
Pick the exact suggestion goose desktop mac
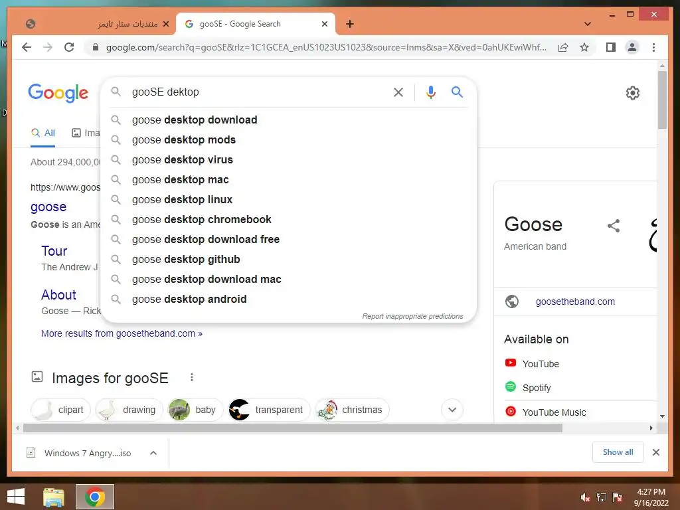point(289,179)
